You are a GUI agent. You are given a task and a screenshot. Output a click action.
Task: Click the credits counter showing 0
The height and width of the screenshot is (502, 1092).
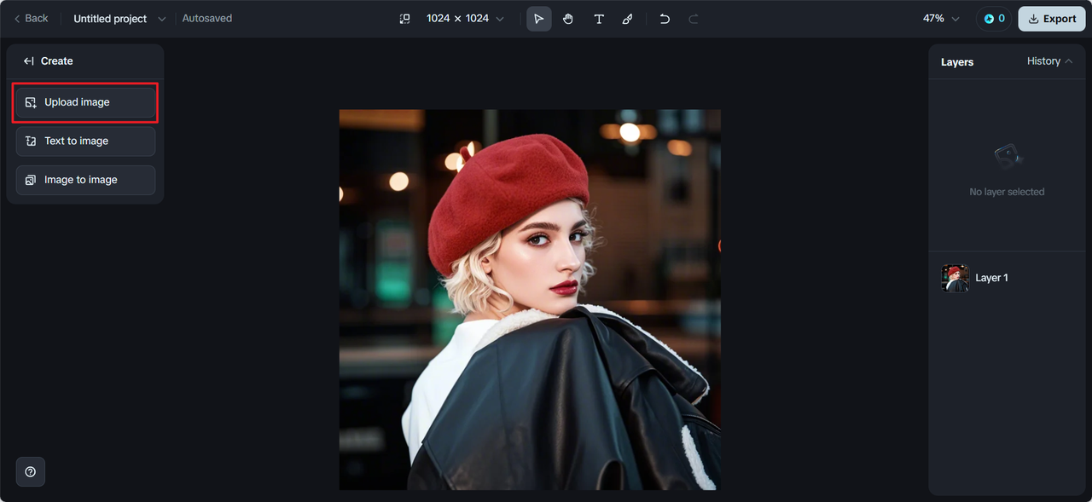coord(994,19)
